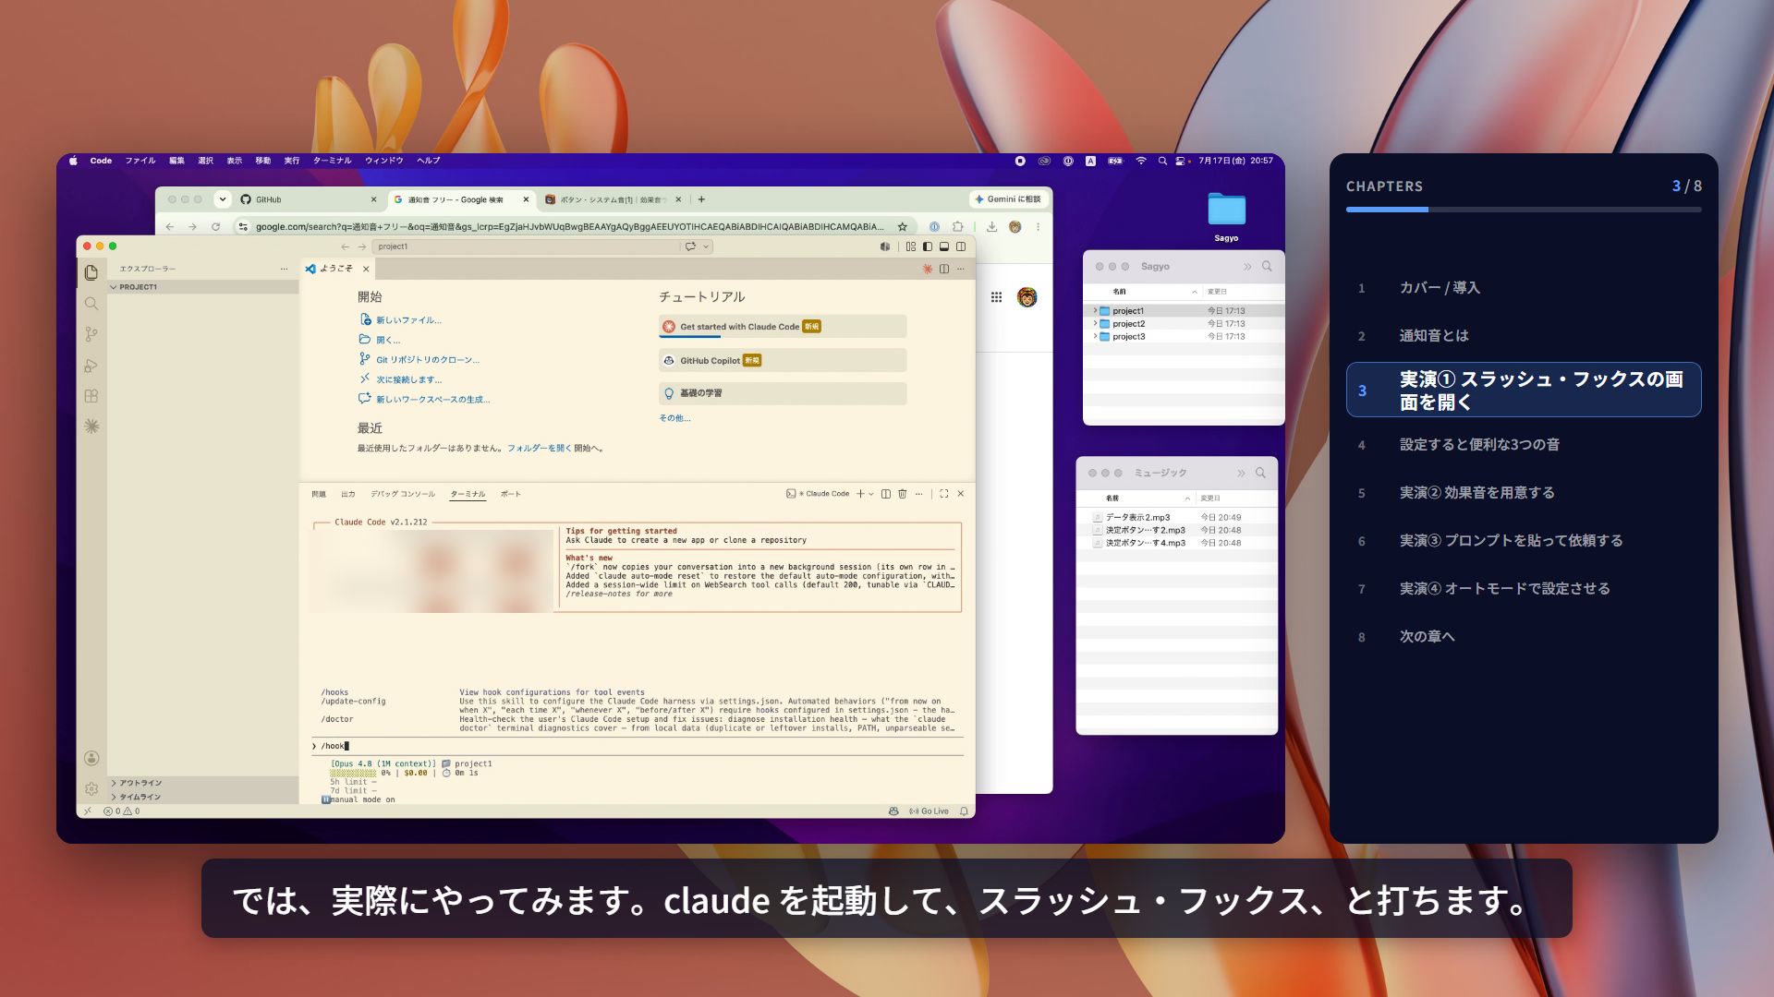Close the terminal panel
This screenshot has height=997, width=1774.
click(961, 494)
